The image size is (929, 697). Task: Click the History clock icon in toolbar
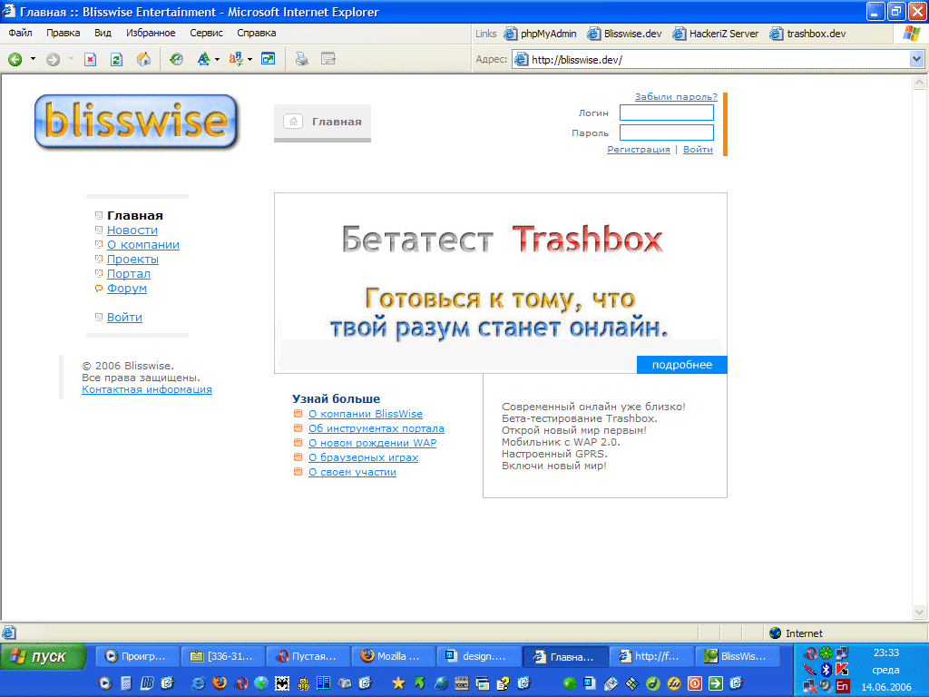[x=177, y=59]
